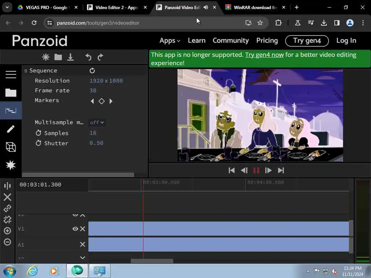
Task: Step forward one frame
Action: (x=268, y=170)
